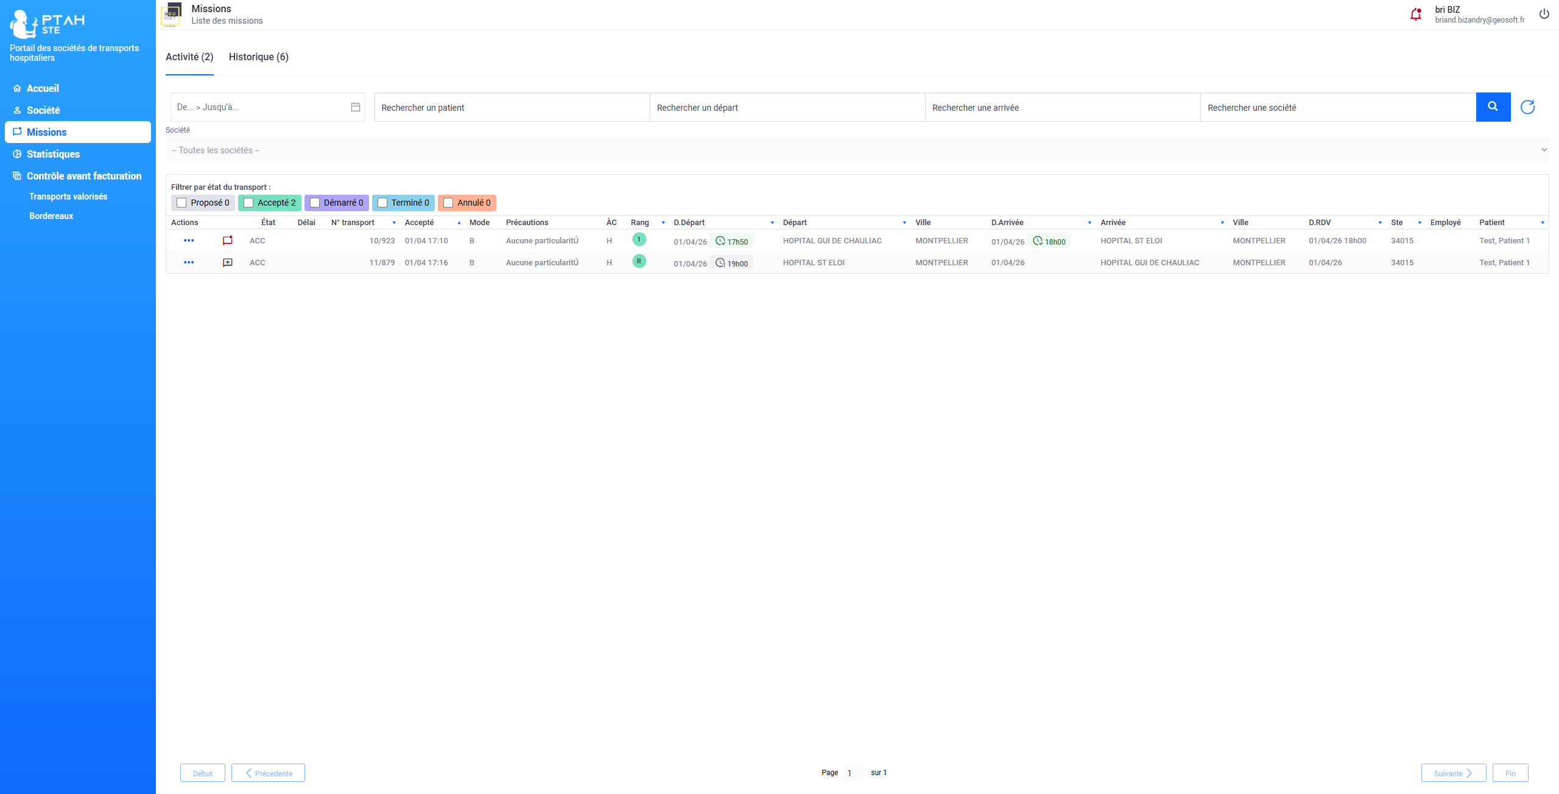
Task: Click the notification bell icon
Action: click(1415, 15)
